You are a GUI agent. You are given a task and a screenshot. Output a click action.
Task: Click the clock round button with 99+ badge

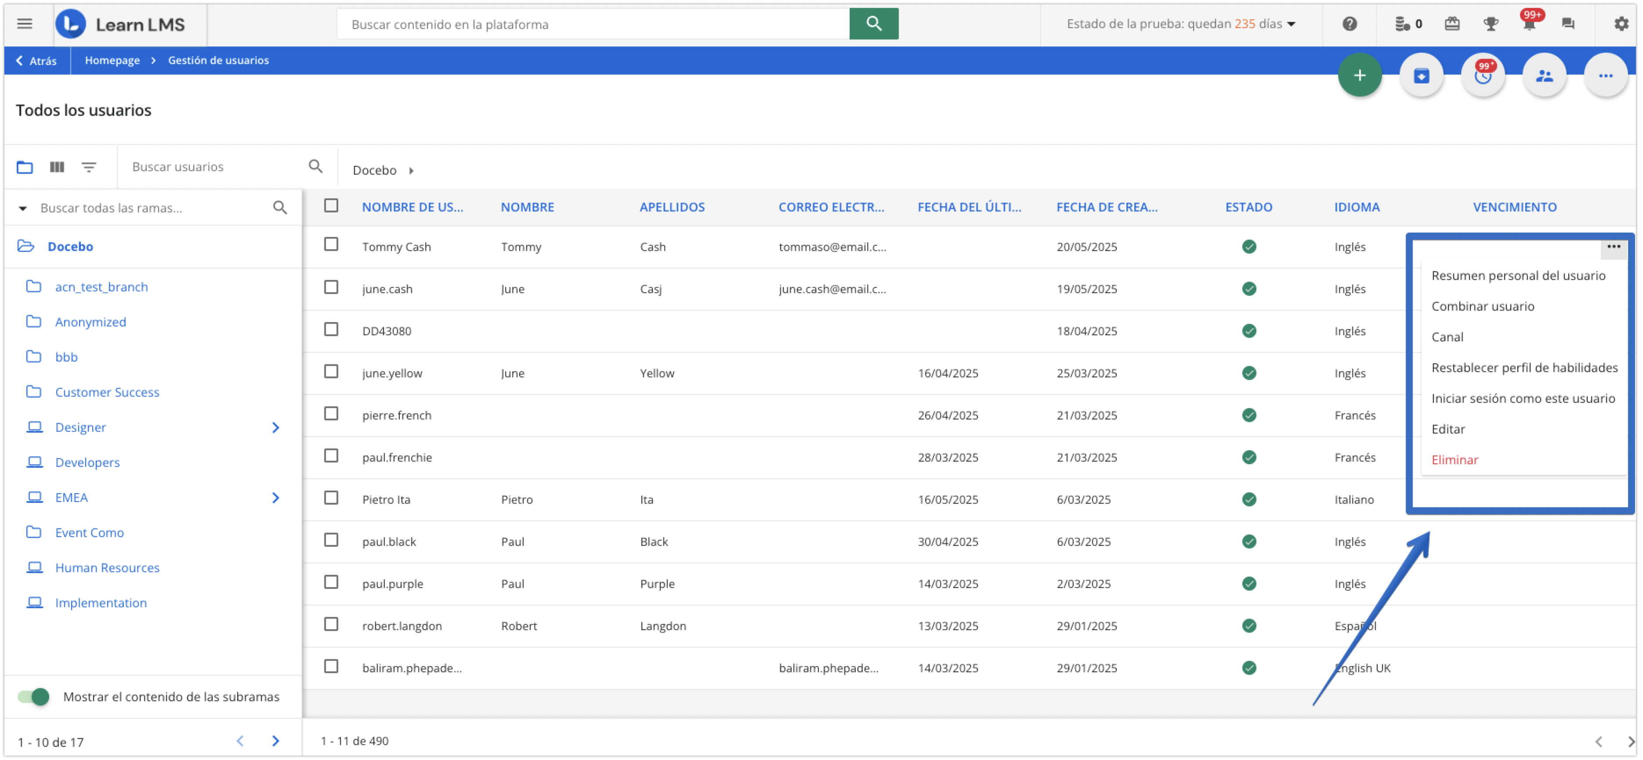[1483, 75]
